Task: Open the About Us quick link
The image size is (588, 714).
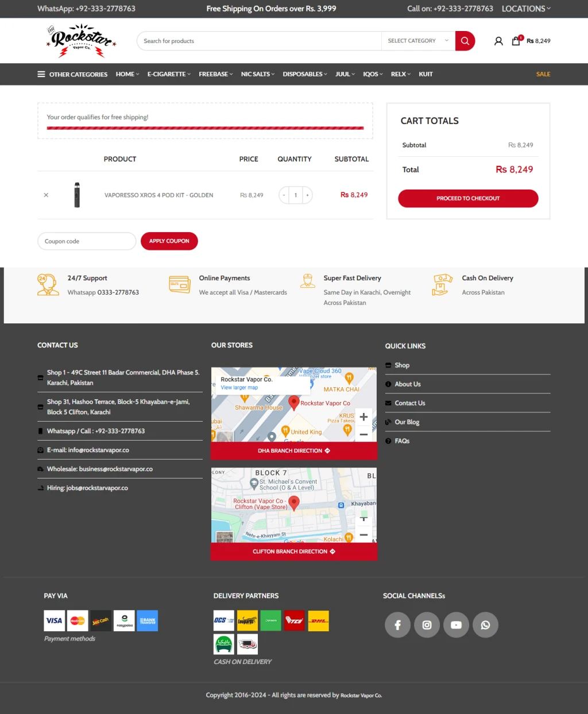Action: [x=408, y=384]
